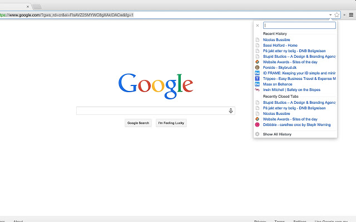Reopen Dribbble carefree croc closed tab
The height and width of the screenshot is (222, 356).
point(296,124)
